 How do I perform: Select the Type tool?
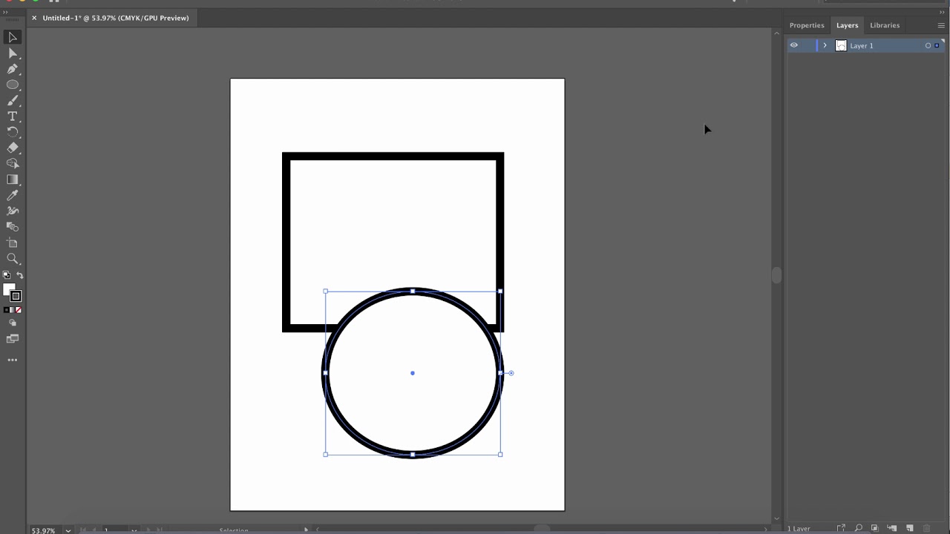(x=13, y=116)
